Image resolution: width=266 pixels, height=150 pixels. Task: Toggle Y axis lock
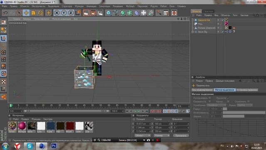pyautogui.click(x=64, y=13)
